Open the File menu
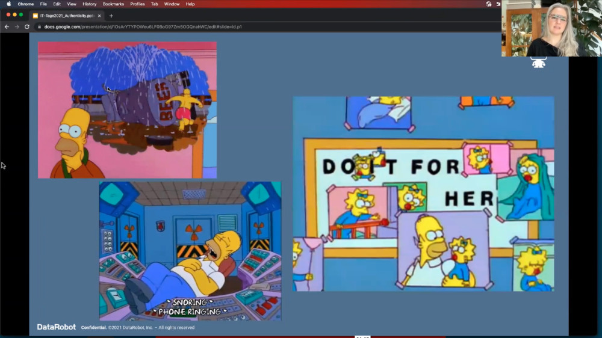The height and width of the screenshot is (338, 602). pyautogui.click(x=43, y=4)
